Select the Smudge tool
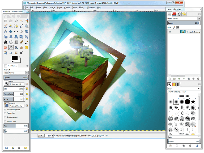This screenshot has height=153, width=204. pos(16,53)
